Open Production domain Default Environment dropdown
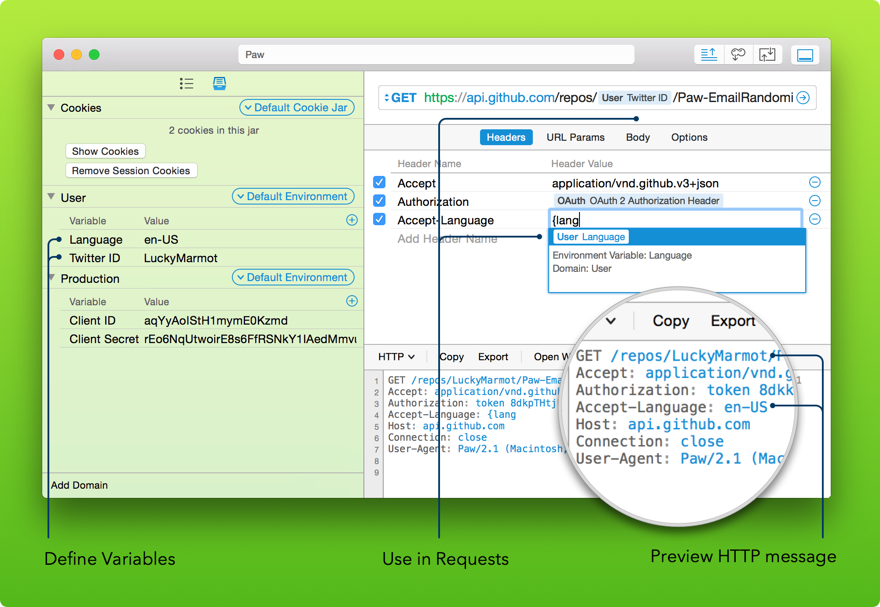This screenshot has height=607, width=880. coord(293,277)
